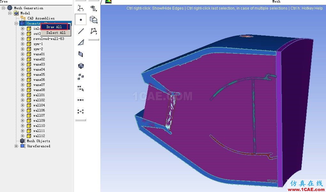Select vane05 in the tree
Viewport: 326px width, 192px height.
pos(39,75)
